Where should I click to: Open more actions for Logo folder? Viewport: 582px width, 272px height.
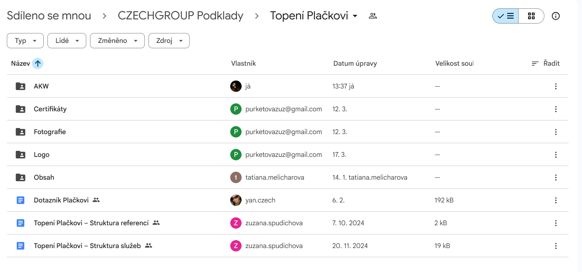[556, 155]
